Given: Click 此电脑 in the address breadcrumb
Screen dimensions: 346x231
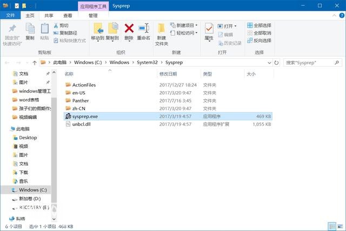Looking at the screenshot, I should point(60,63).
